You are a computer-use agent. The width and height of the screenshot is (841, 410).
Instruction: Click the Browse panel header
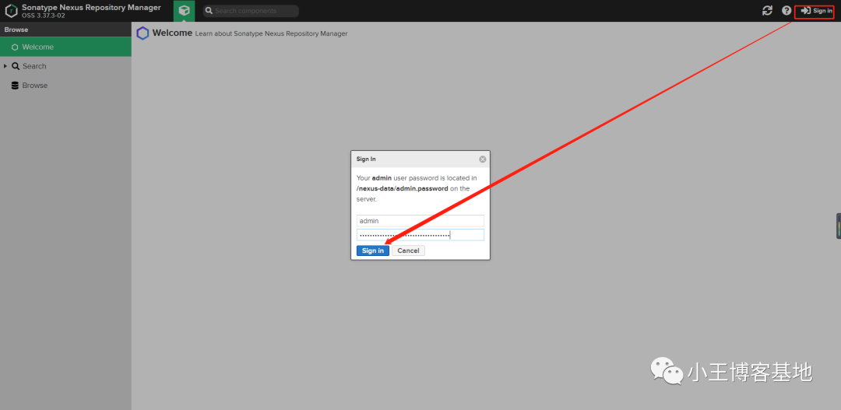coord(65,30)
